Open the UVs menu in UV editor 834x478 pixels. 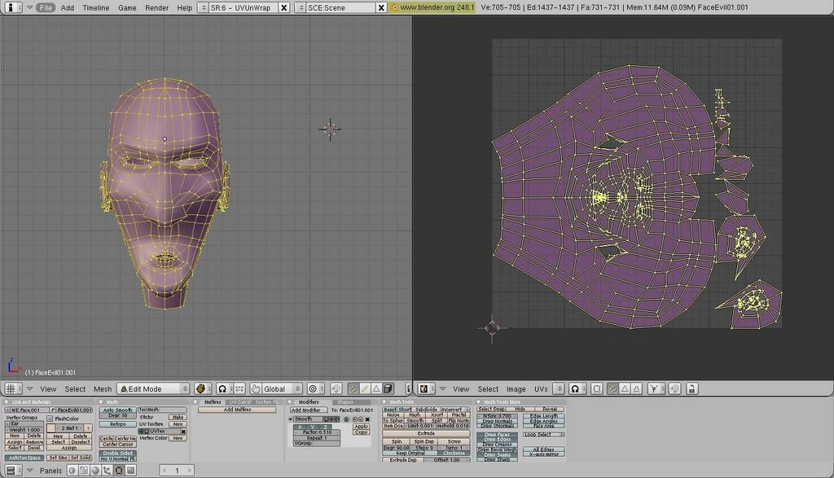coord(541,388)
